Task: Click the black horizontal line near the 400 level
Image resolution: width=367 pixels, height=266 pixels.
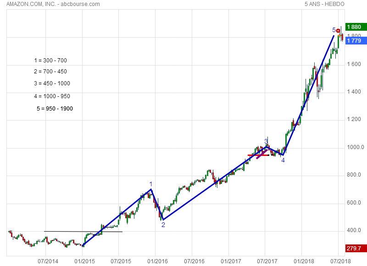Action: pyautogui.click(x=83, y=232)
